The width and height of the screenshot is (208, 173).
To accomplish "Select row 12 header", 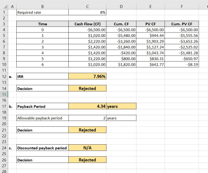I will click(x=4, y=76).
